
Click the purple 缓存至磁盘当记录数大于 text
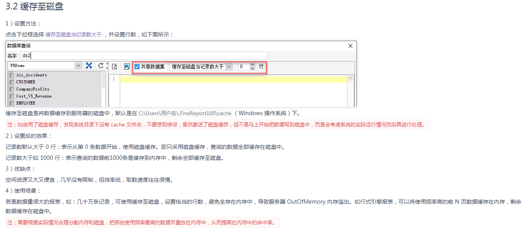pos(74,34)
